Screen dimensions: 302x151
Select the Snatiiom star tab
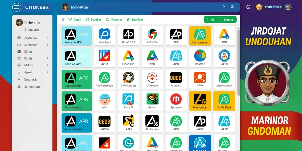(135, 19)
